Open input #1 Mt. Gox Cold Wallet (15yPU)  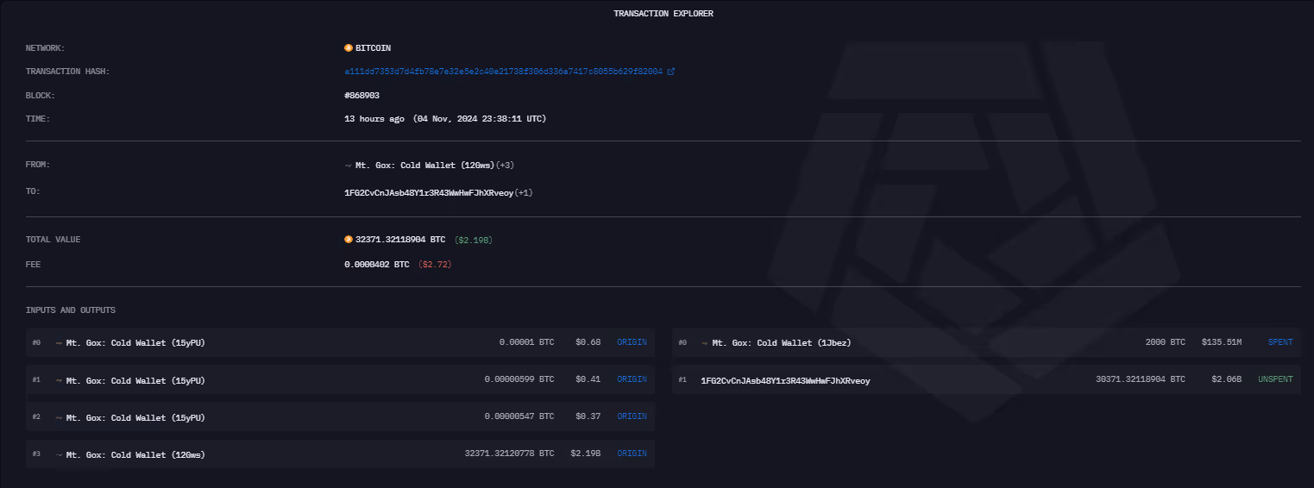[135, 380]
